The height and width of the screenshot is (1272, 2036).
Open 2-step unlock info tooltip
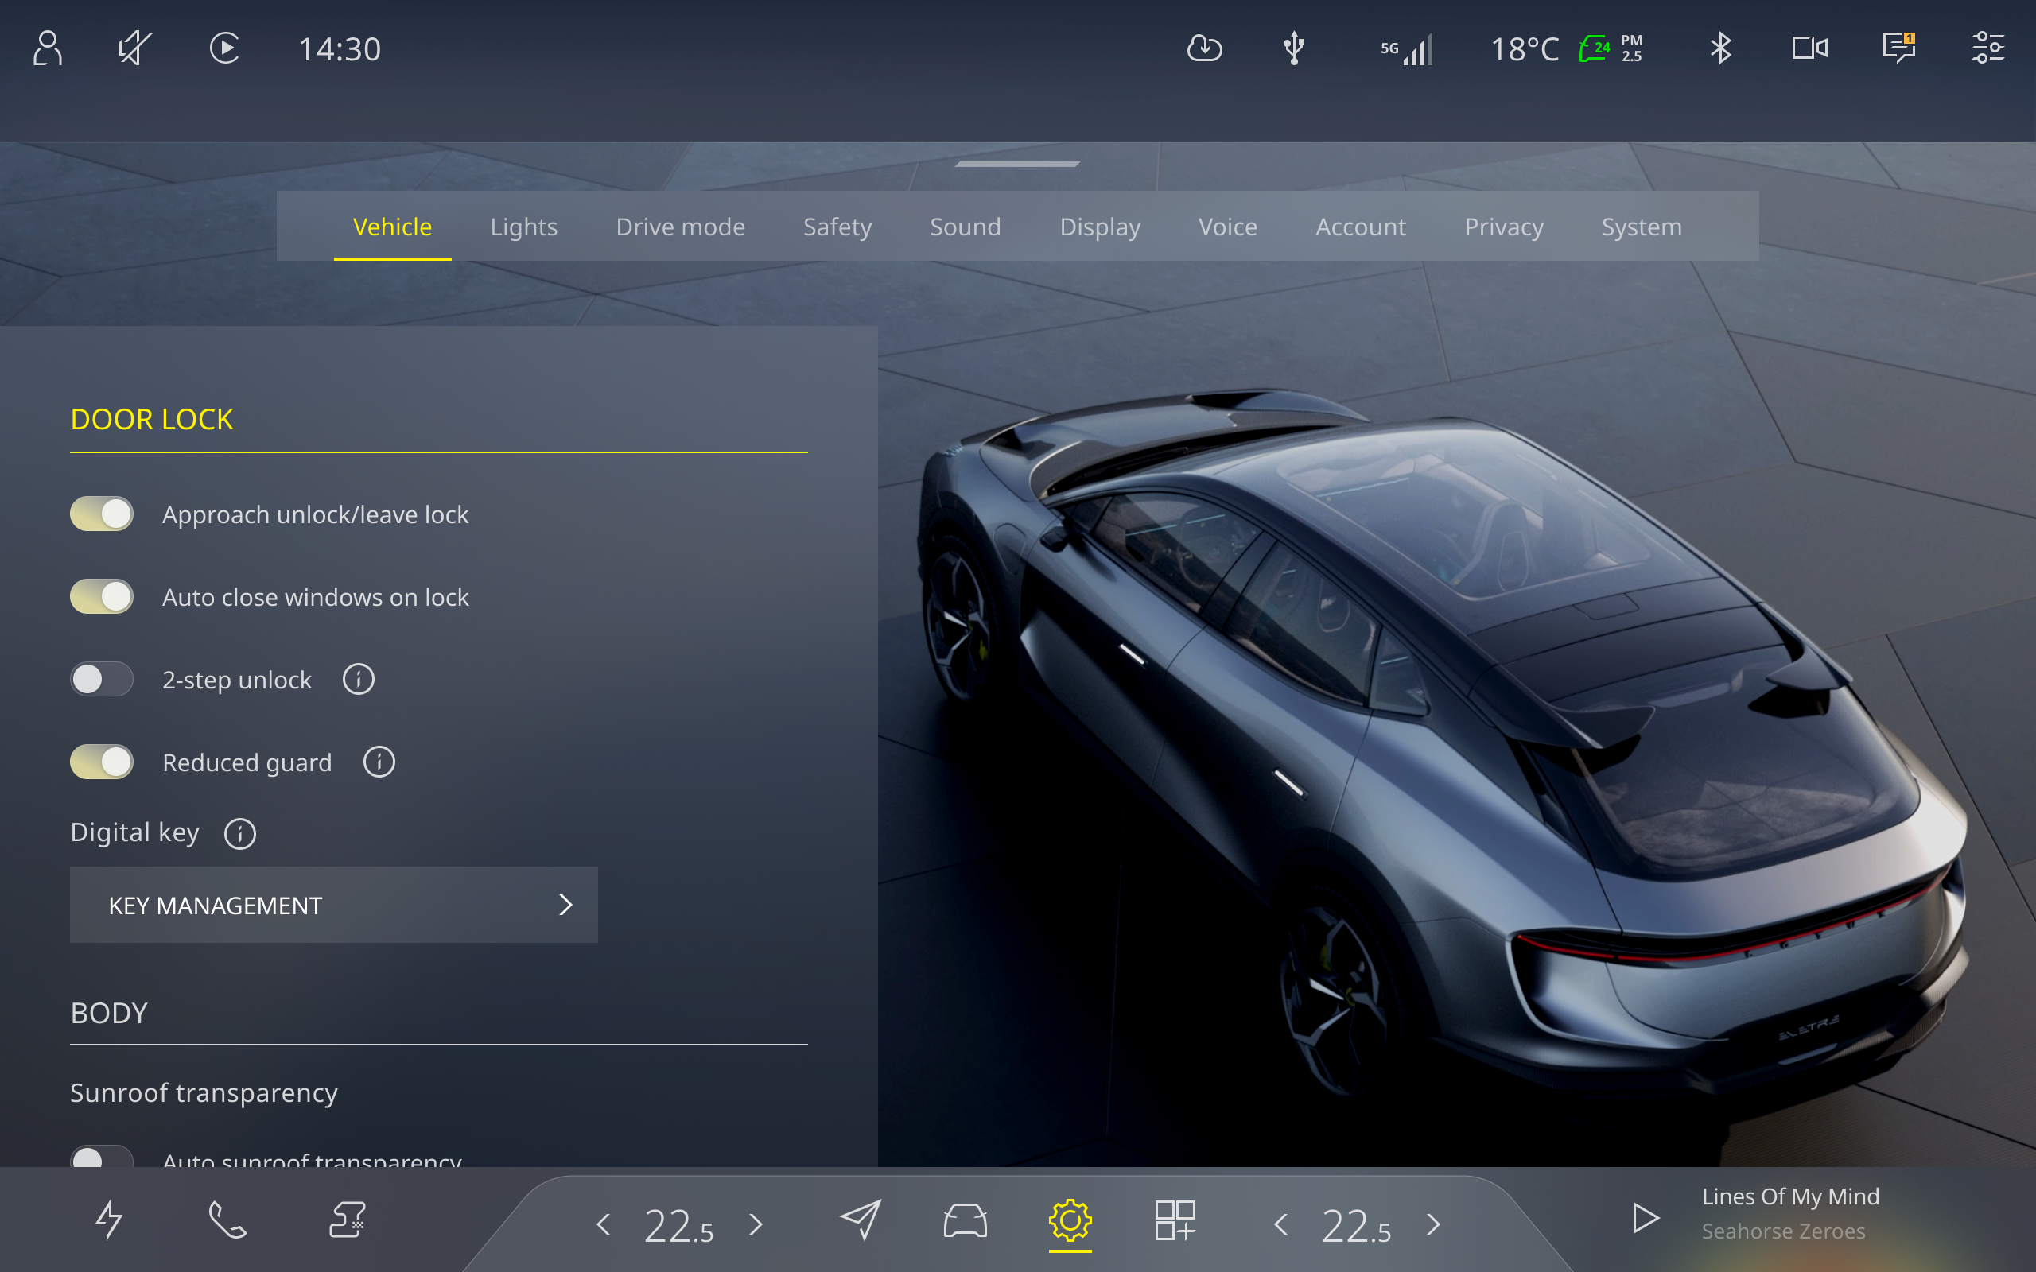359,678
